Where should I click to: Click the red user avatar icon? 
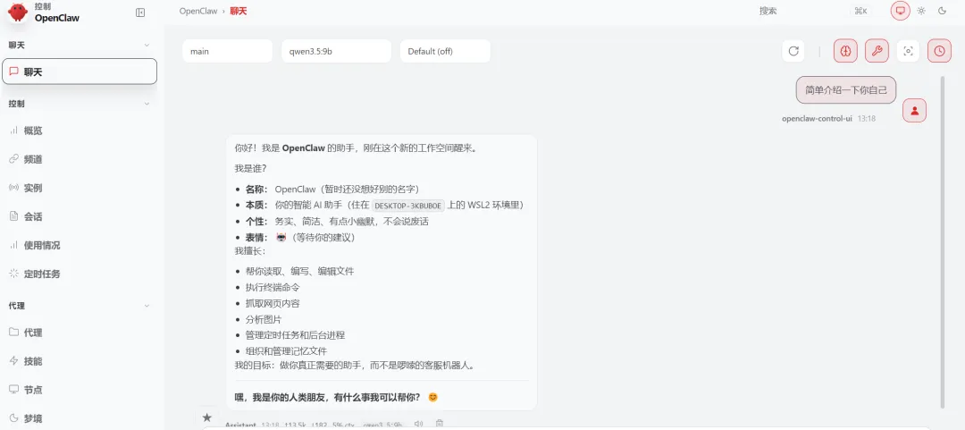click(915, 111)
